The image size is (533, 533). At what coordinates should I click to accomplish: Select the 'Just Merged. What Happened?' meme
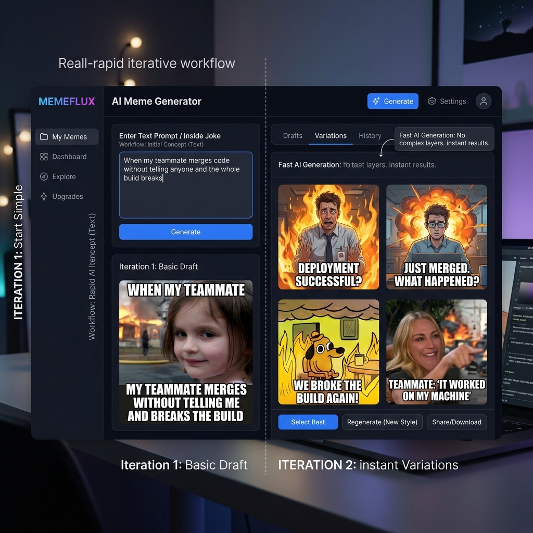437,237
